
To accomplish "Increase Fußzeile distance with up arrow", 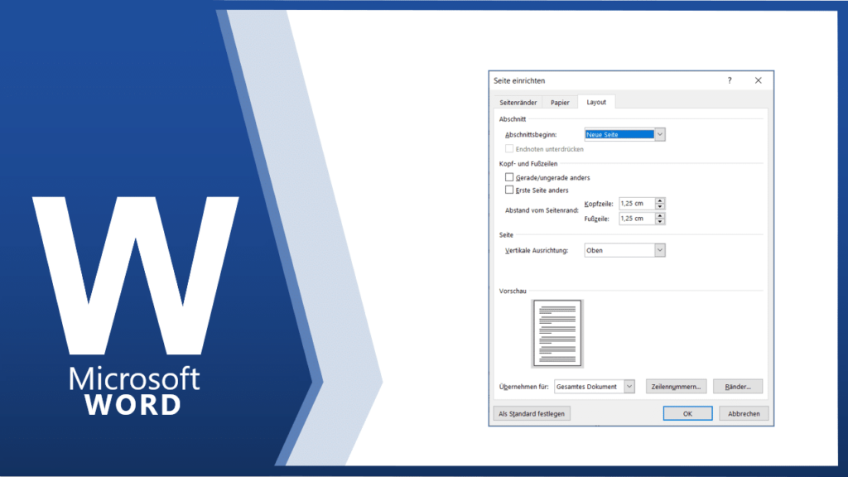I will tap(660, 215).
